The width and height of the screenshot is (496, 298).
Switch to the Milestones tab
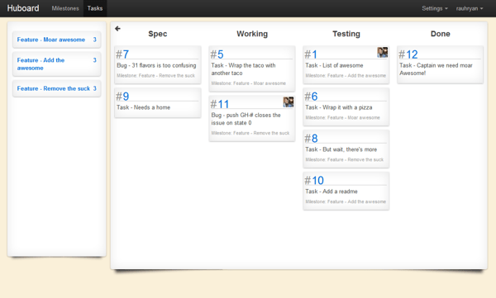point(65,8)
